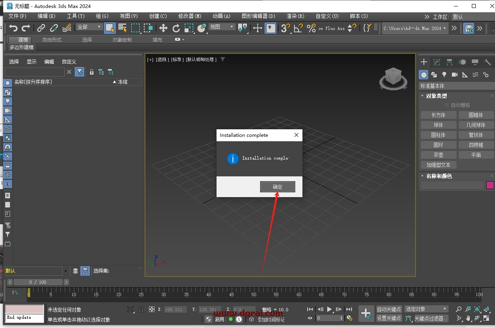Close the Installation complete dialog
The height and width of the screenshot is (328, 495).
click(296, 135)
